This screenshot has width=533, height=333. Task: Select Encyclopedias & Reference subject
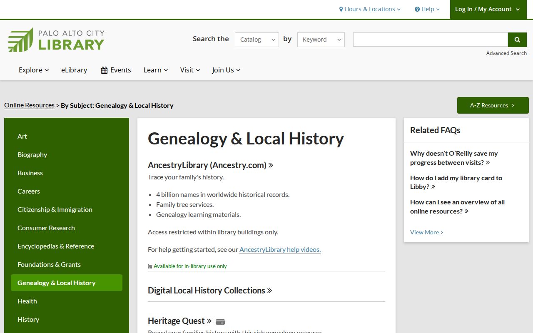point(67,246)
